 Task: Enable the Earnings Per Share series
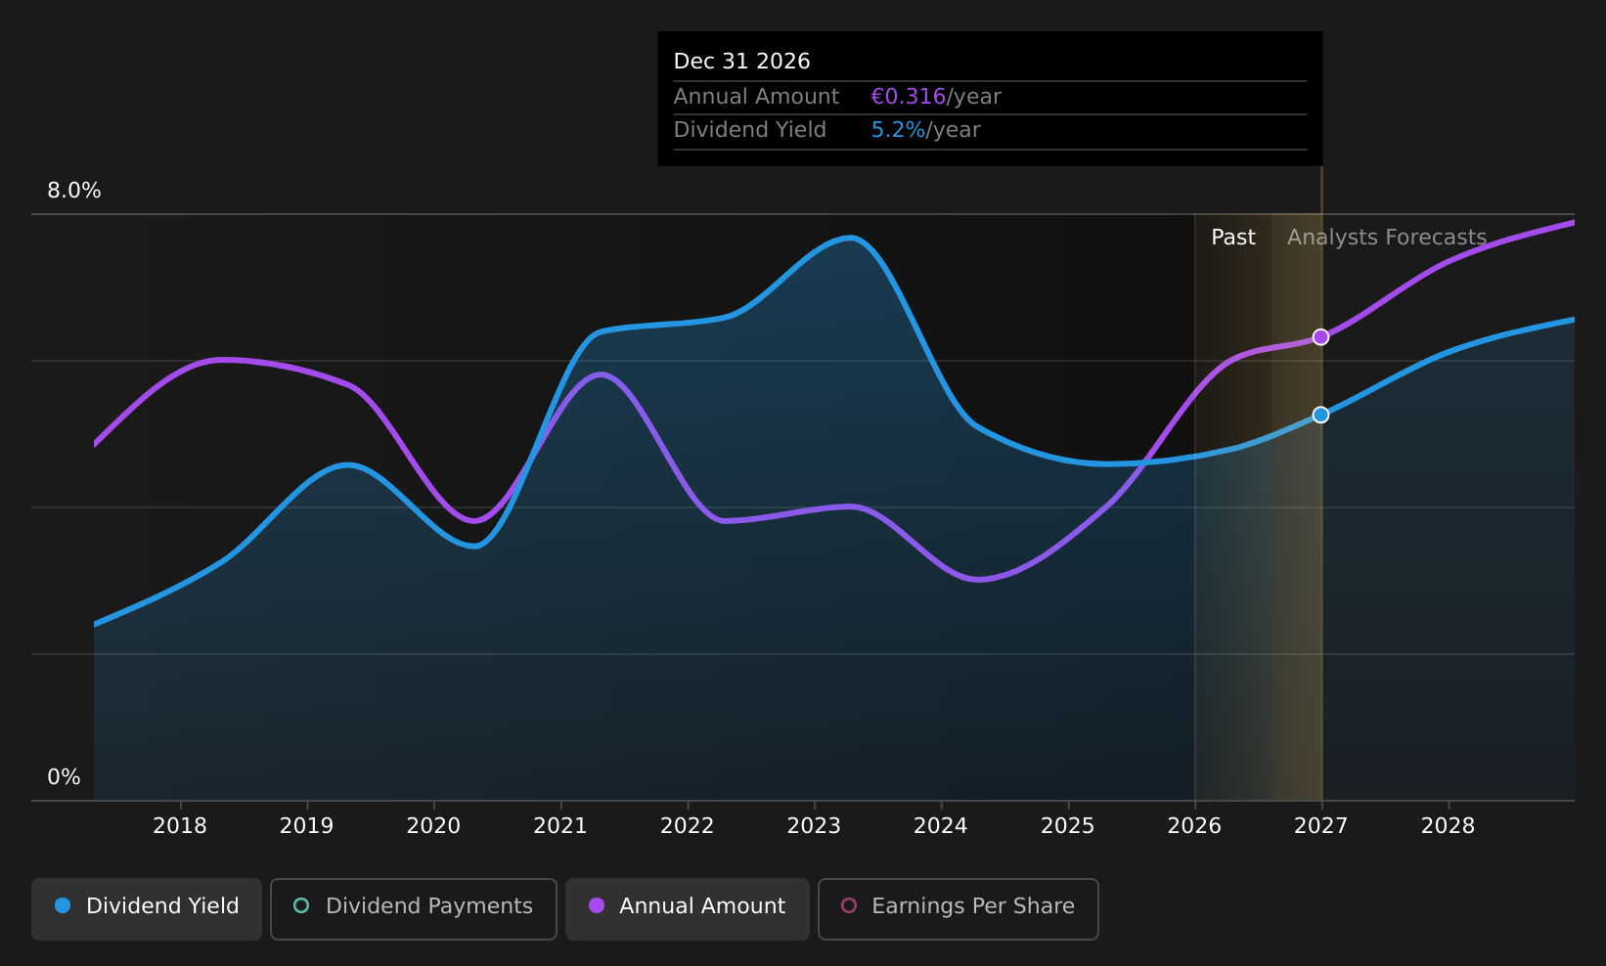pos(959,908)
